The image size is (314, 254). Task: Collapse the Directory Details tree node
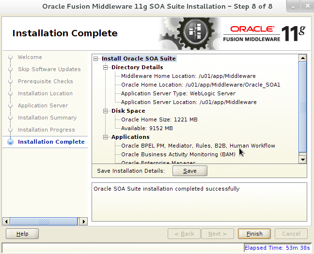(105, 67)
